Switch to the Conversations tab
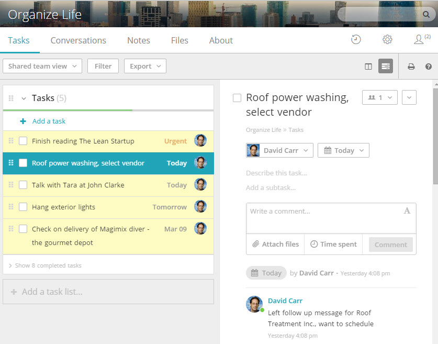The image size is (438, 344). click(x=78, y=40)
